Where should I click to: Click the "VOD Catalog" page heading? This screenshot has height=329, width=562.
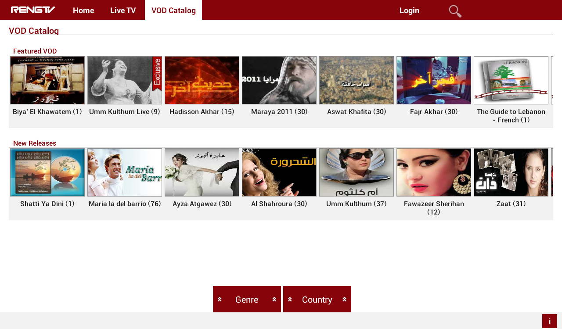(34, 31)
